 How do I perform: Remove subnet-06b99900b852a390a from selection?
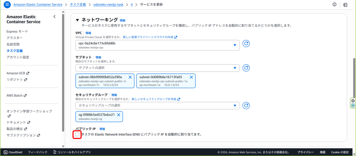point(130,77)
